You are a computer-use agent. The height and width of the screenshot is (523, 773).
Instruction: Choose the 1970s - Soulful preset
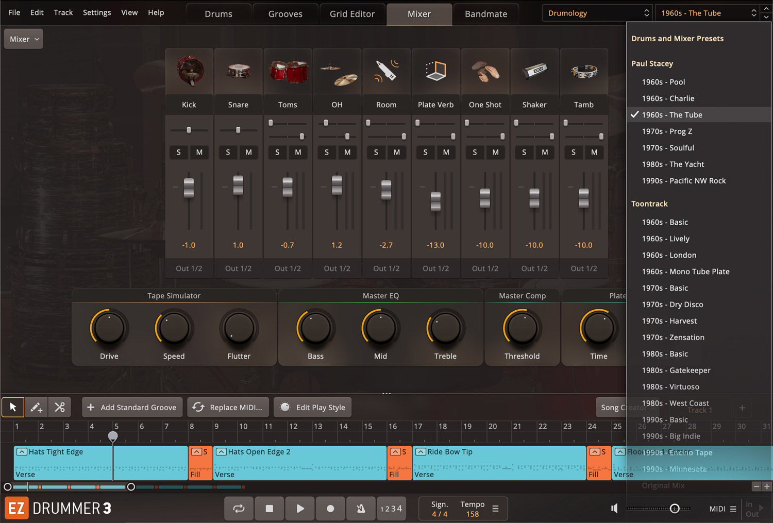668,148
